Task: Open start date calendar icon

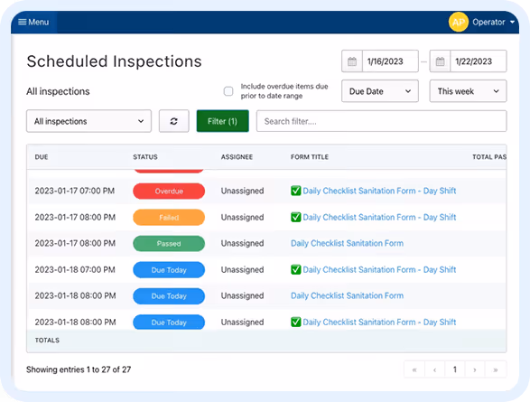Action: 352,61
